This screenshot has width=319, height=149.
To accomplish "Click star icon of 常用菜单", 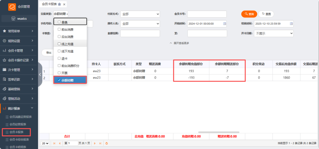I will (4, 31).
